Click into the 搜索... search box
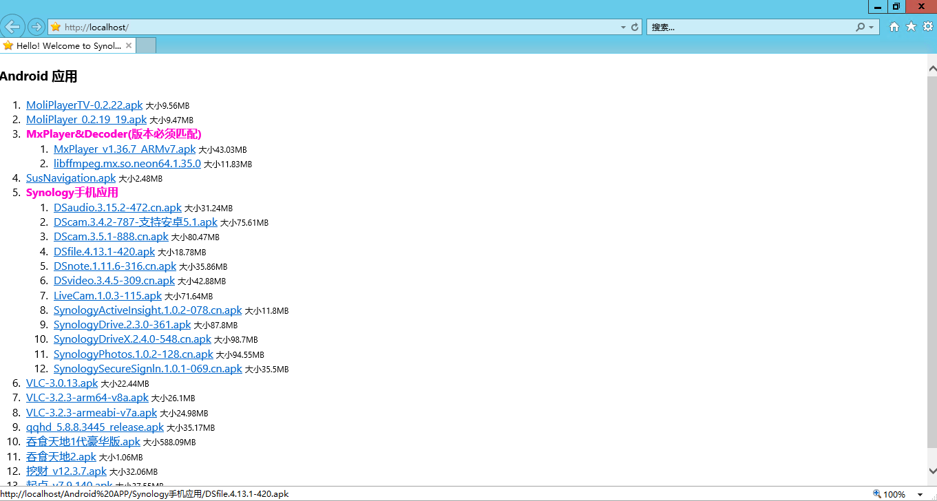The image size is (937, 501). click(750, 28)
